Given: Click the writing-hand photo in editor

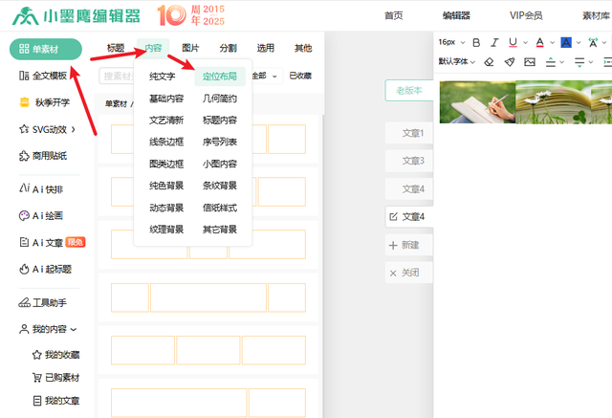Looking at the screenshot, I should click(x=478, y=102).
